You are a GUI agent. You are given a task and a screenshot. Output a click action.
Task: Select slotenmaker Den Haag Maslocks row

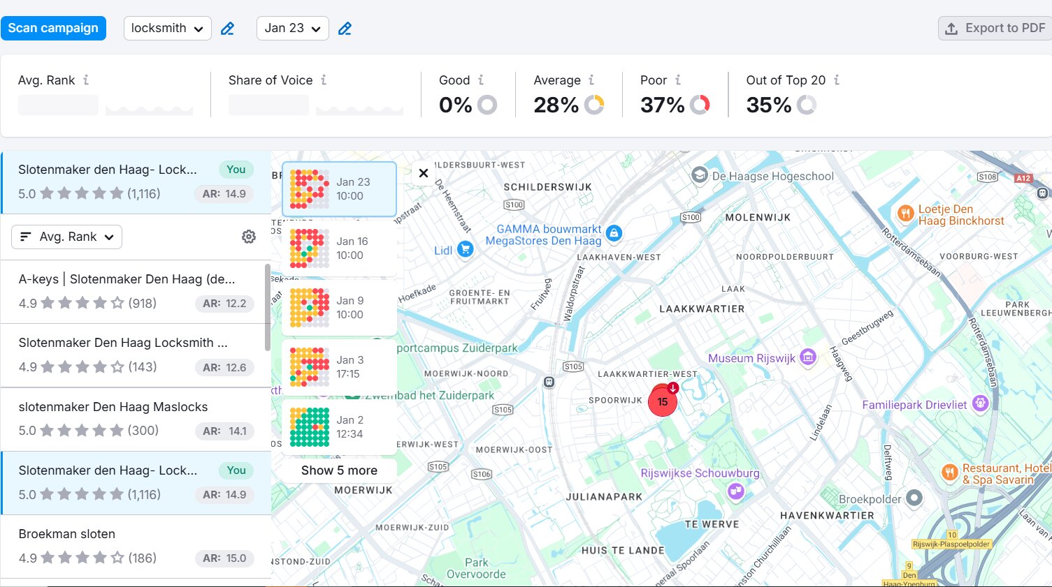(136, 419)
